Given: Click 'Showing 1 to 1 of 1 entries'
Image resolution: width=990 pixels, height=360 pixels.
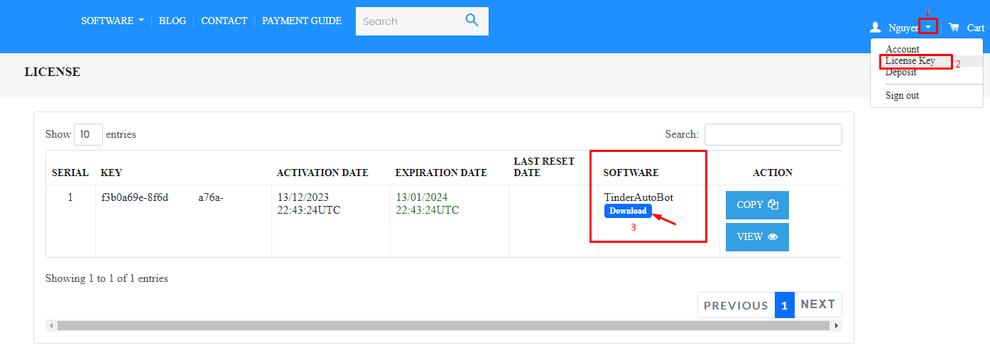Looking at the screenshot, I should [x=107, y=278].
